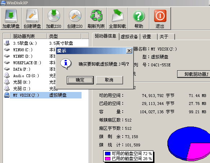Click the 104,027,136 capacity value
The height and width of the screenshot is (163, 210).
(152, 112)
